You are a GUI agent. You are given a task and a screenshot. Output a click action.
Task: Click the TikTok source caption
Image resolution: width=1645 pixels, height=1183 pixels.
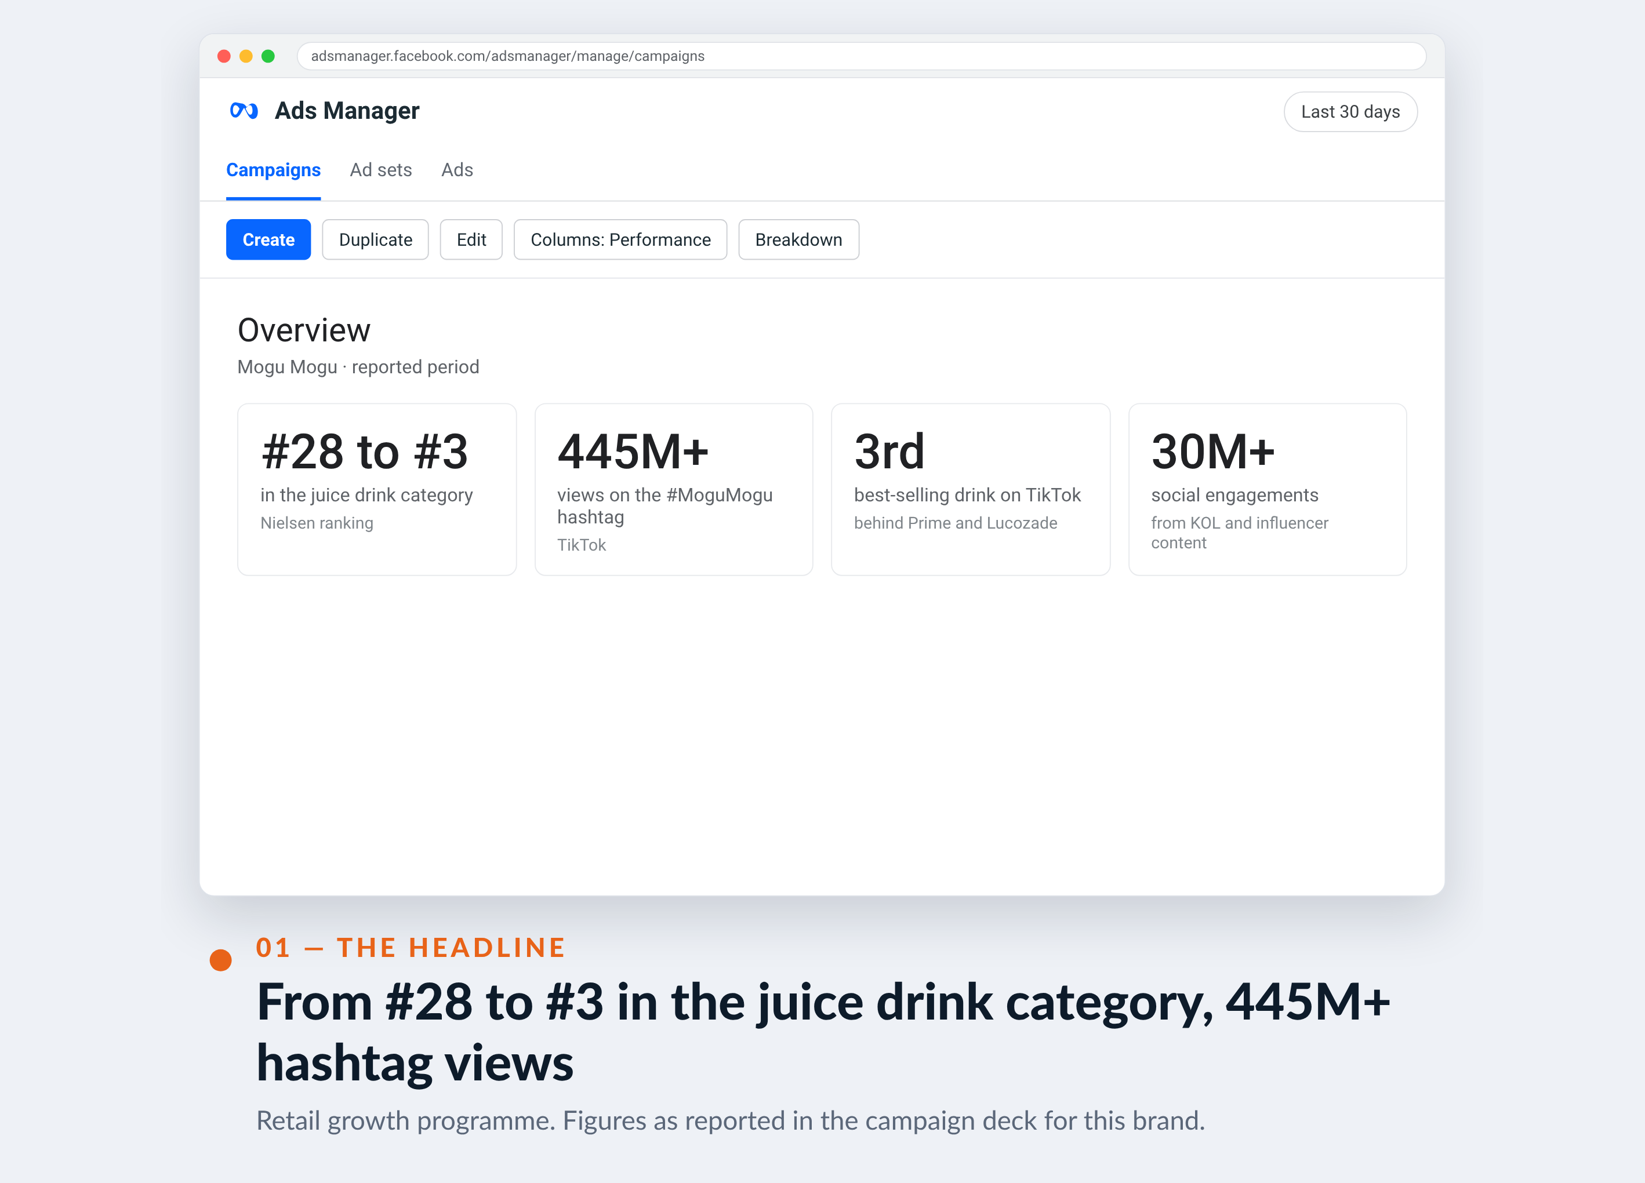(582, 544)
